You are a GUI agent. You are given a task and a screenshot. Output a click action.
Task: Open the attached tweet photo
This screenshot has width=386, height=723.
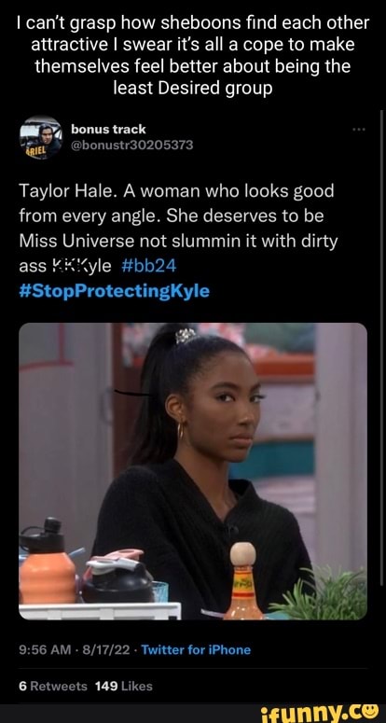click(193, 471)
